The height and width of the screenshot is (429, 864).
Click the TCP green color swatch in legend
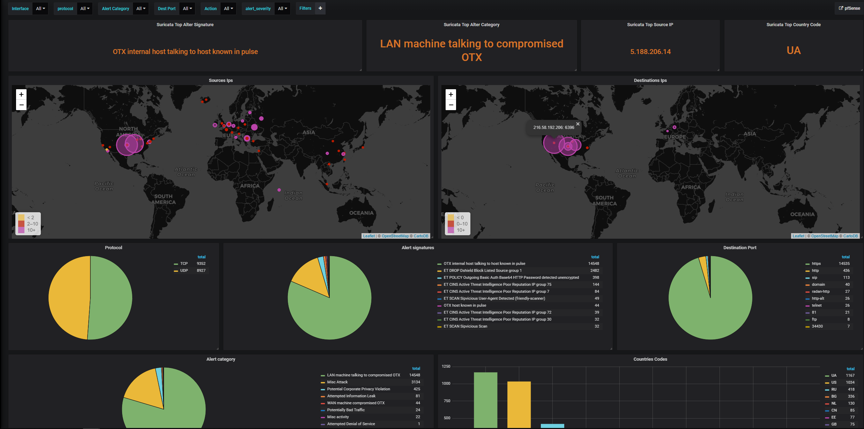click(x=176, y=264)
